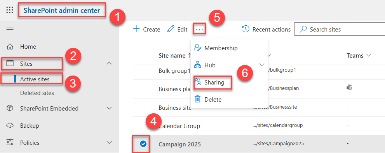Expand the SharePoint Embedded chevron
The image size is (385, 153).
(x=110, y=108)
